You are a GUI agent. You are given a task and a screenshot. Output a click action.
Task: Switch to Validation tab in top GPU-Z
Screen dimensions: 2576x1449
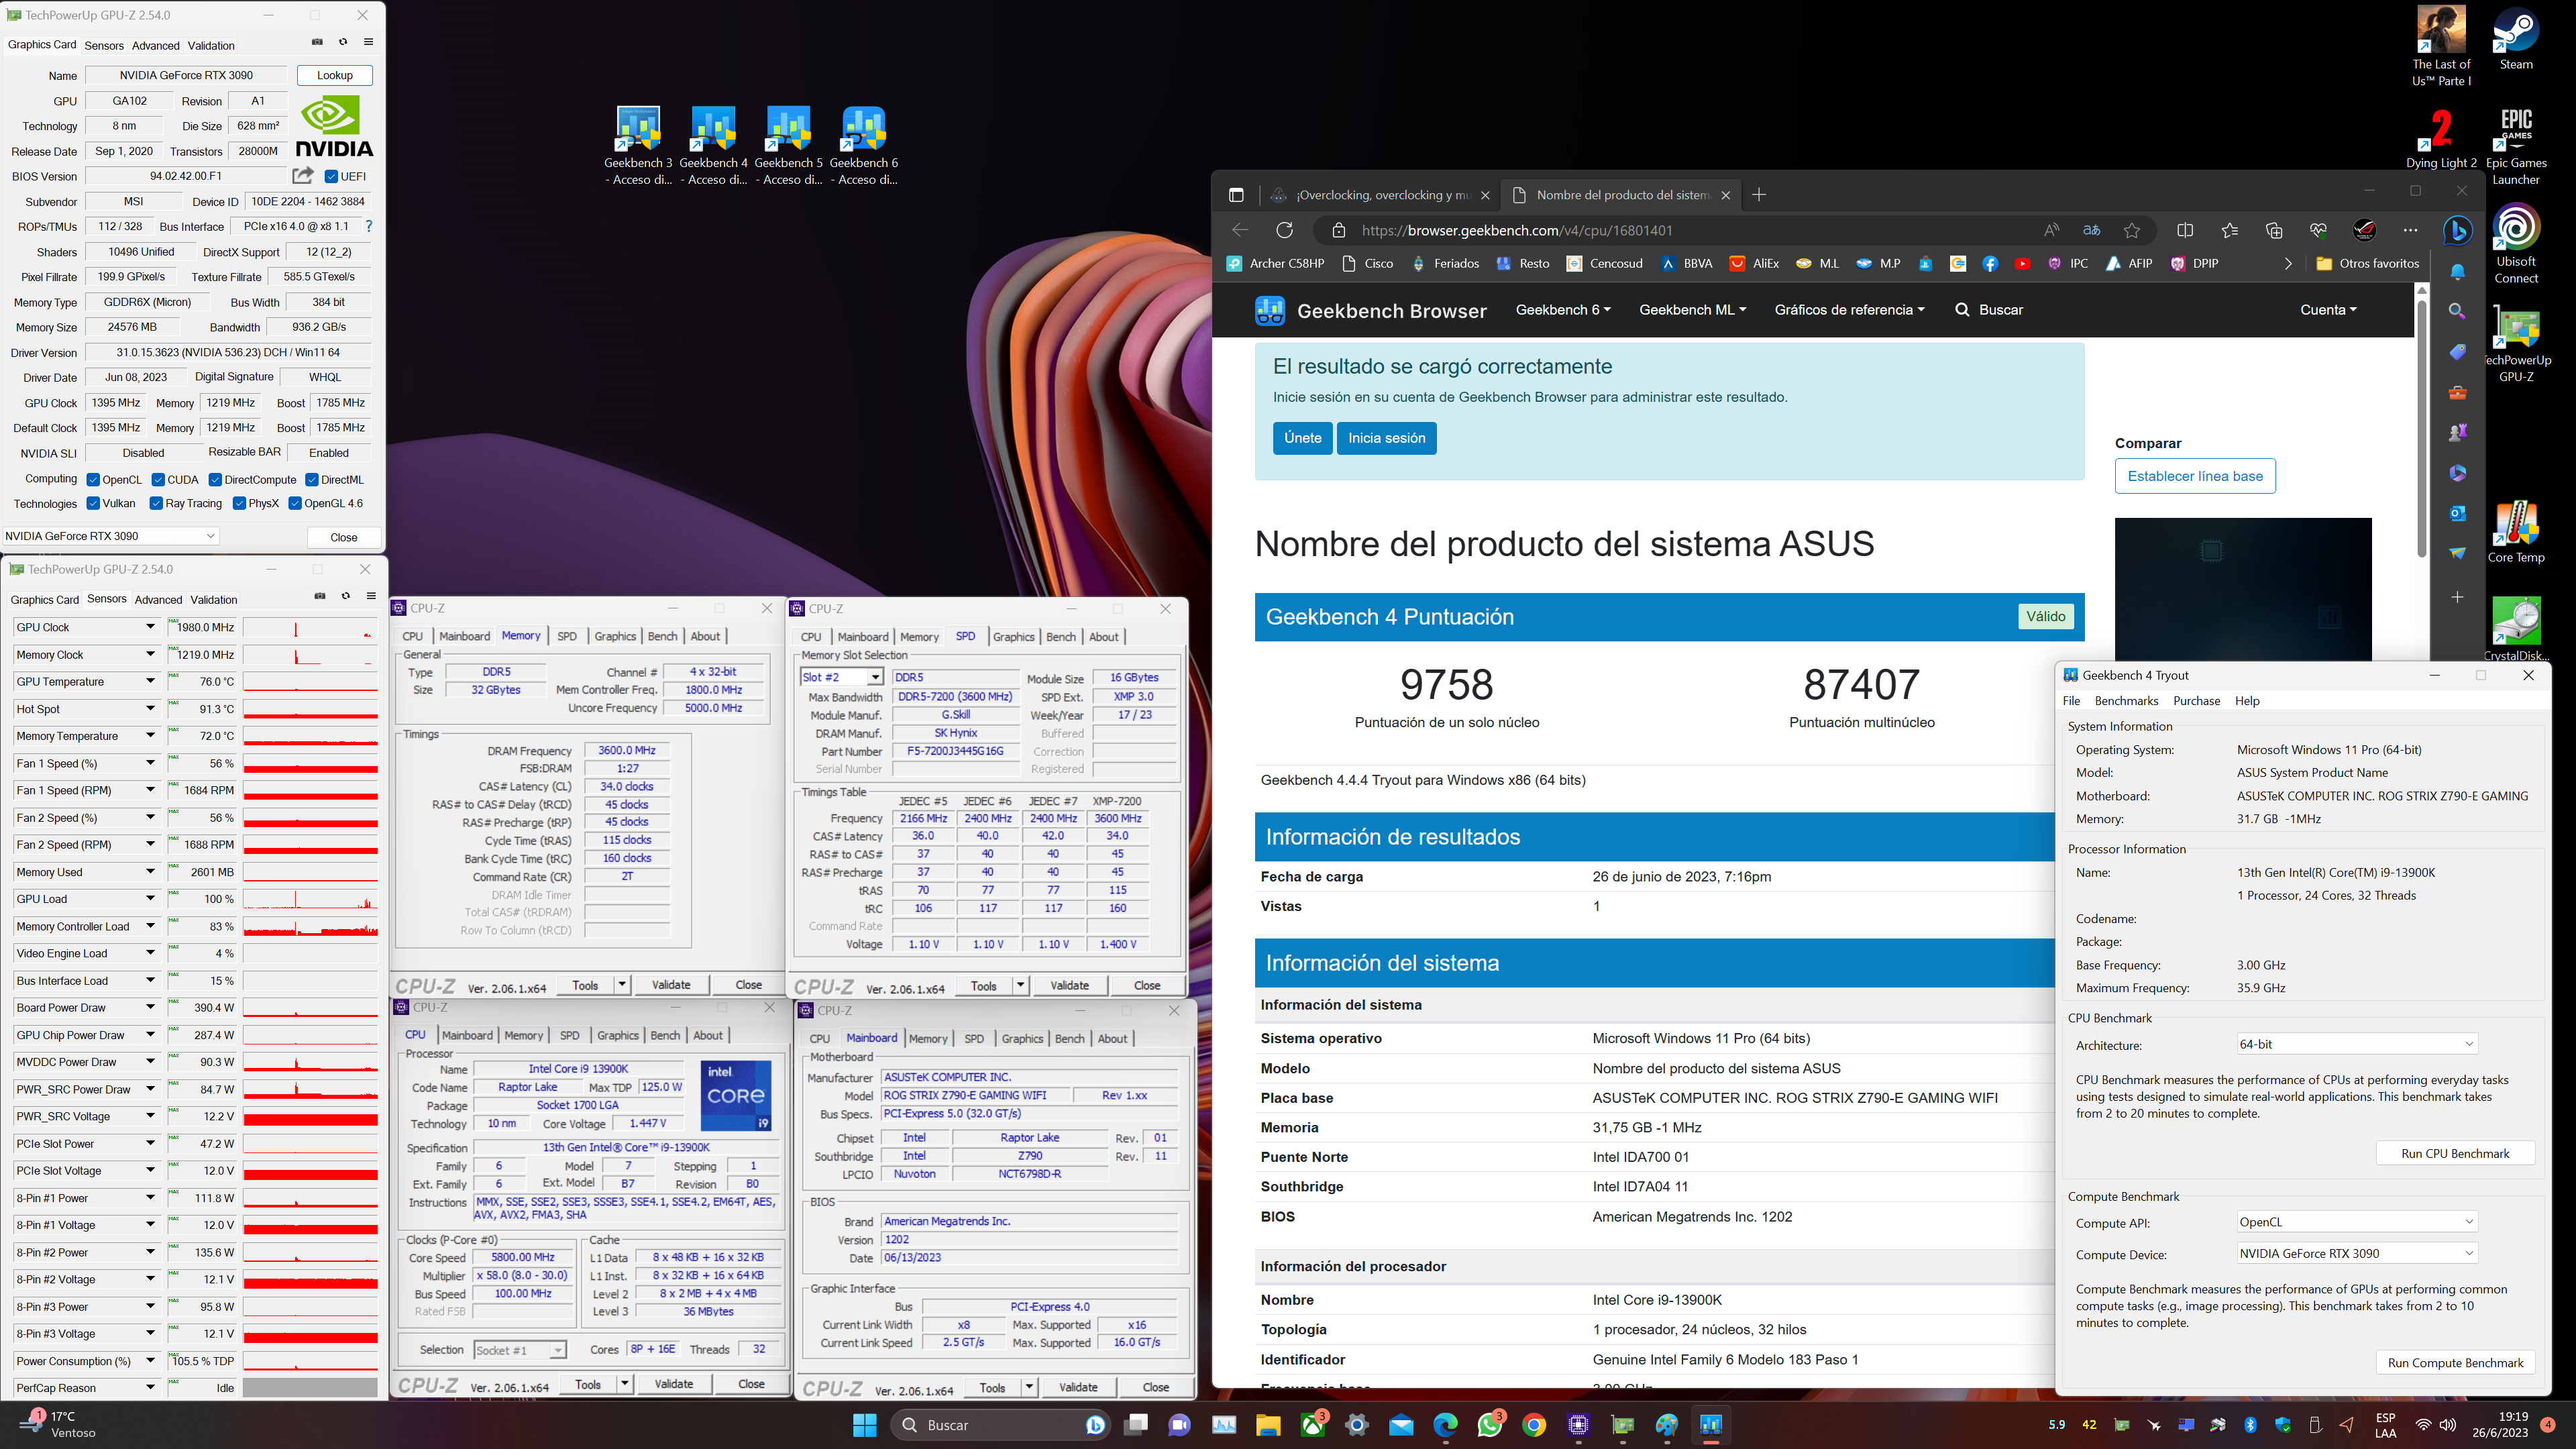[x=211, y=45]
